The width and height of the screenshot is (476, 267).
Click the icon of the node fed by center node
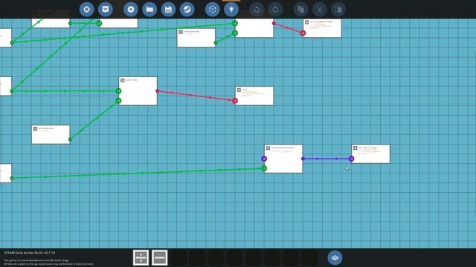coord(239,90)
